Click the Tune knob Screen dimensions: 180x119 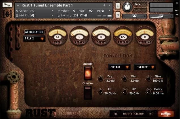[127, 7]
